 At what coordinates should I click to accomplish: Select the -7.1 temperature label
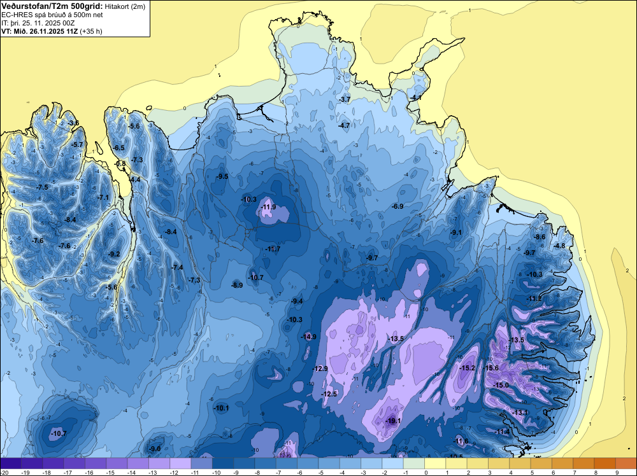pos(103,198)
